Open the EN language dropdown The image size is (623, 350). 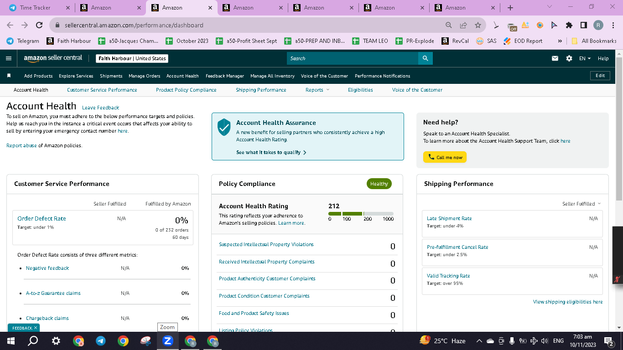tap(585, 58)
